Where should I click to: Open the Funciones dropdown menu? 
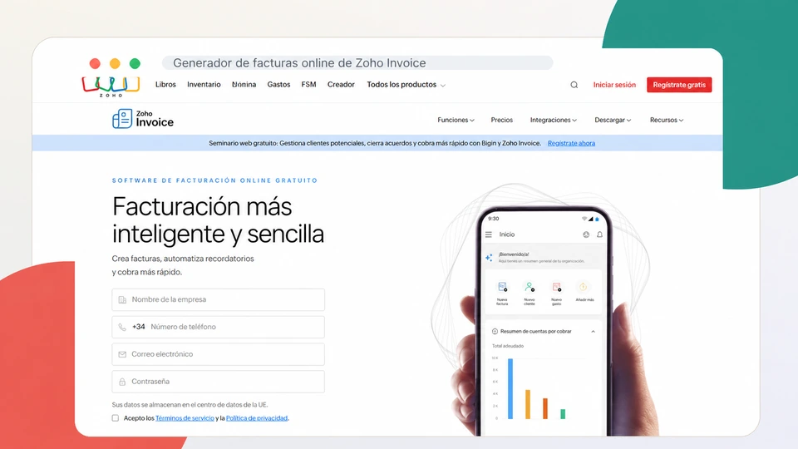[456, 120]
